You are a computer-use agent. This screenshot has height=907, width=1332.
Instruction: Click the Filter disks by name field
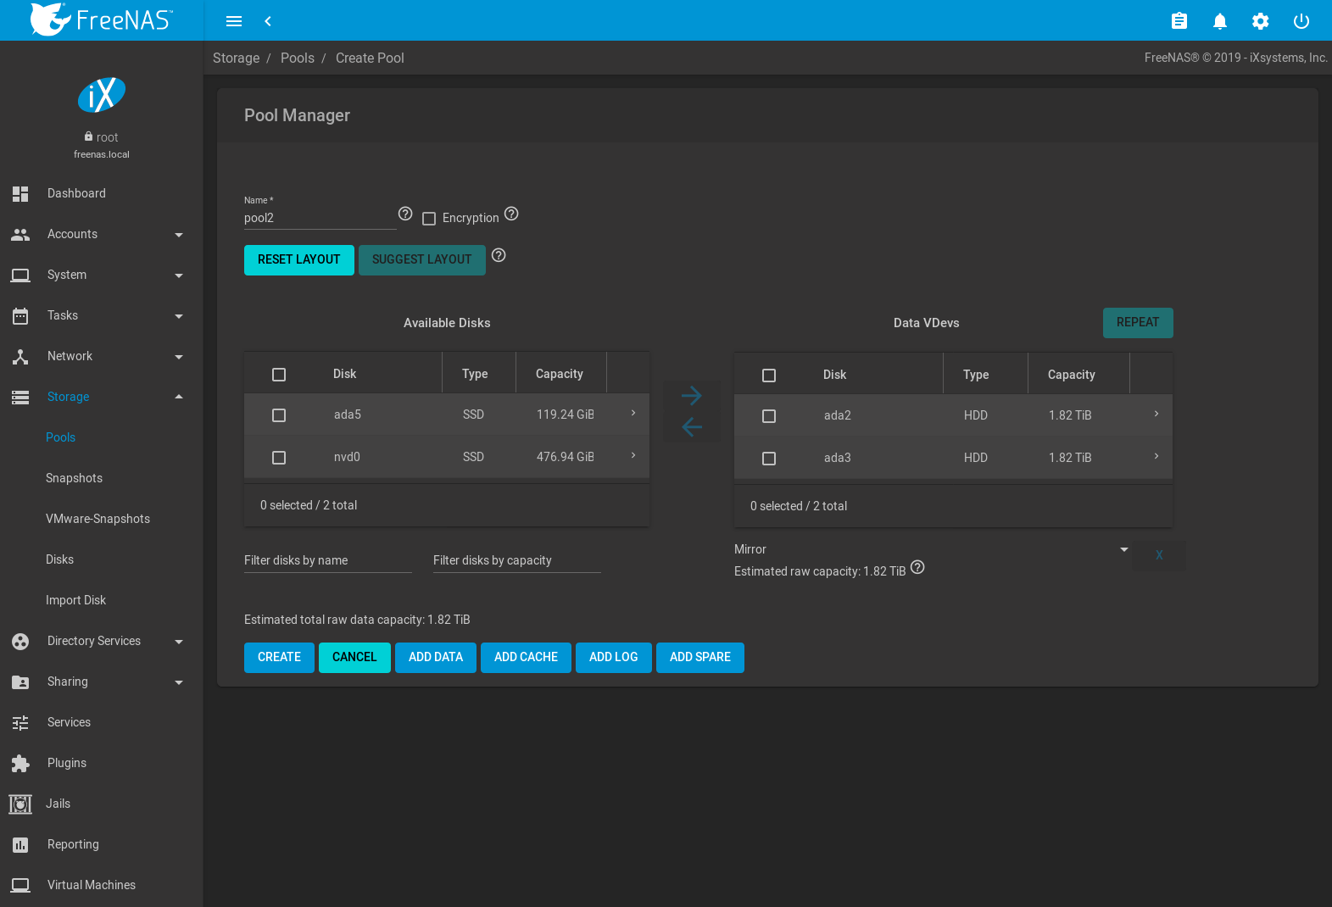click(x=327, y=560)
